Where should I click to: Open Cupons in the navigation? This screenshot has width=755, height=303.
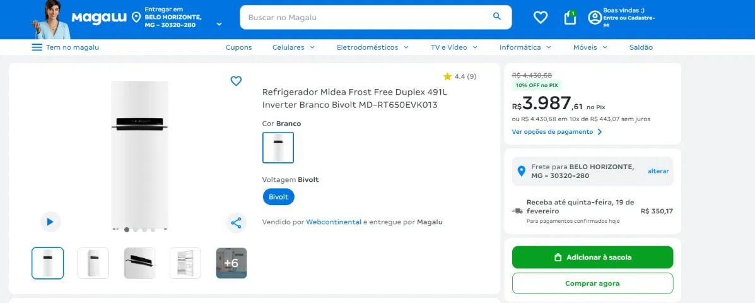pos(239,47)
